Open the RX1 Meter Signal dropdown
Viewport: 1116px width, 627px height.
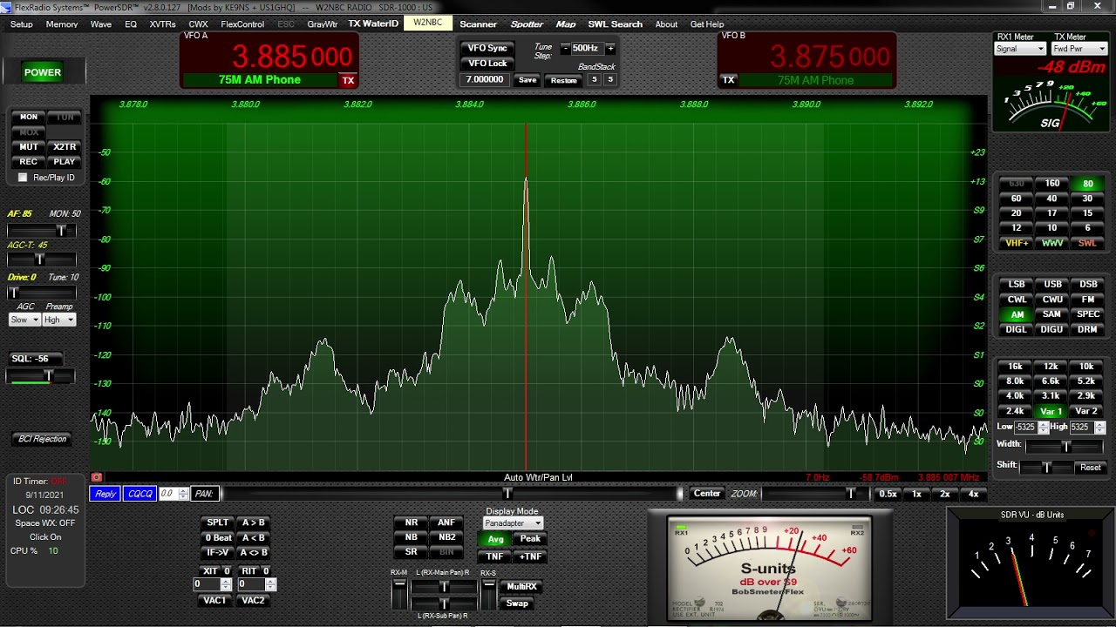coord(1020,49)
